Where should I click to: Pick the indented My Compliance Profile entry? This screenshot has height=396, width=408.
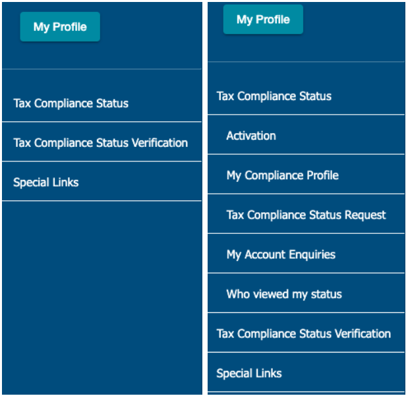tap(306, 175)
